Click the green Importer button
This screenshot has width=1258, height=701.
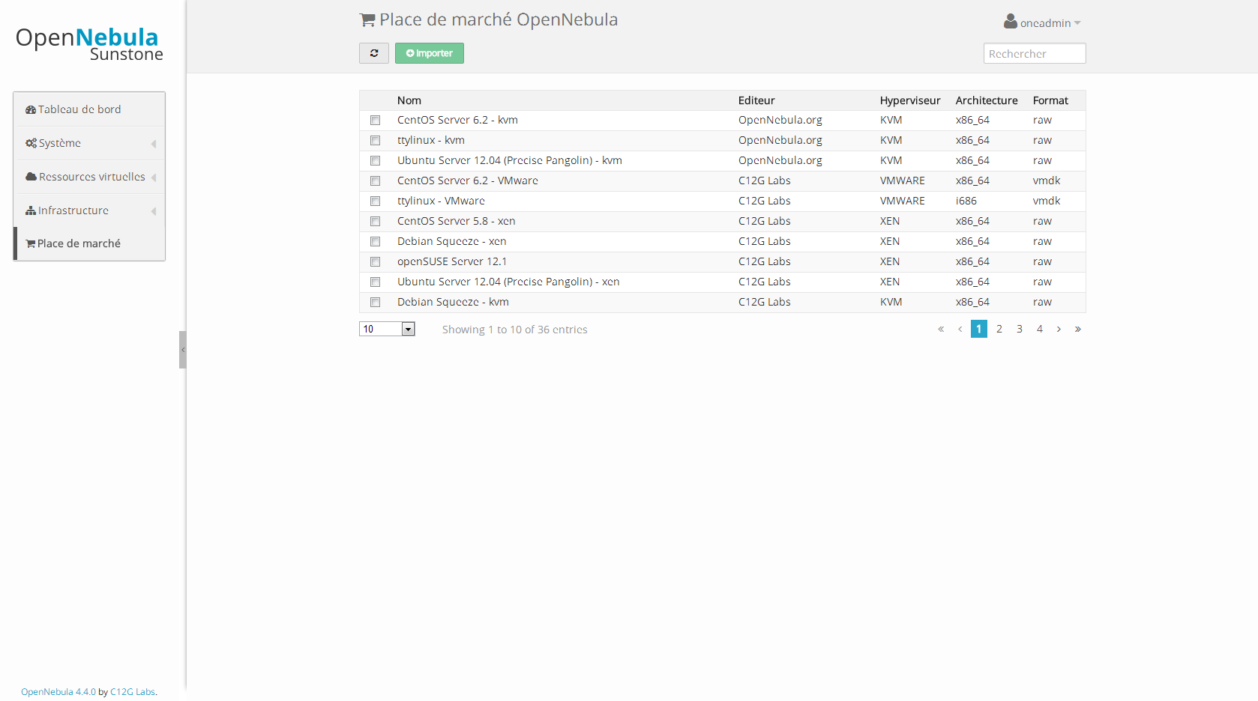430,53
